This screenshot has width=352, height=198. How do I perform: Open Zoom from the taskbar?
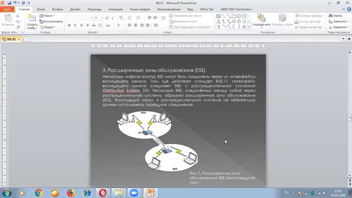134,193
